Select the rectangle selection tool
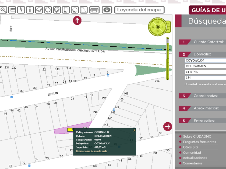 click(66, 10)
